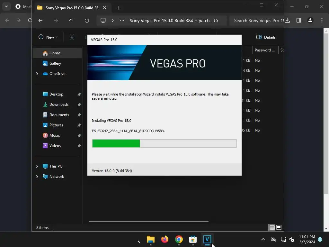Viewport: 329px width, 247px height.
Task: Open Microsoft Store from the taskbar
Action: coord(193,239)
